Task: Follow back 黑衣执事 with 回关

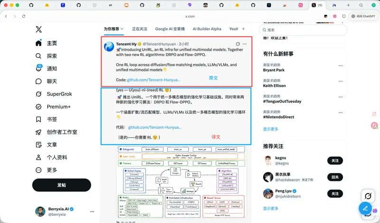Action: click(x=335, y=177)
